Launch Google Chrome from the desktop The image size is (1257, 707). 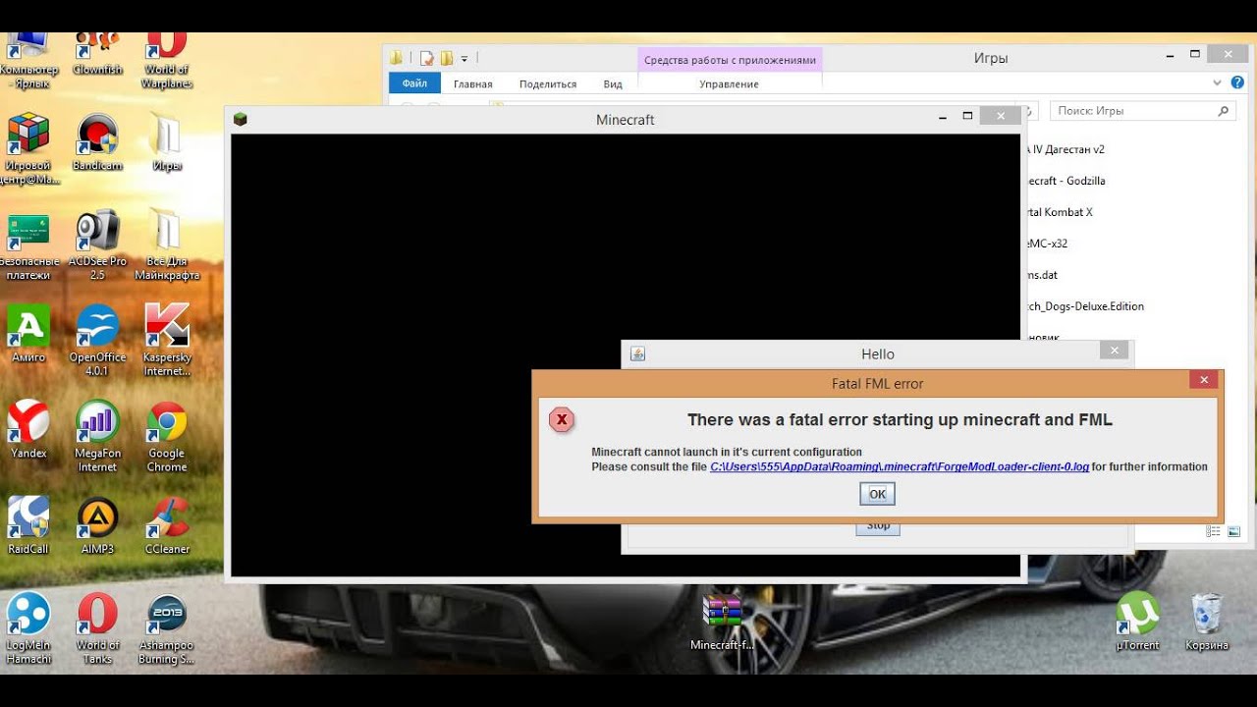point(166,436)
